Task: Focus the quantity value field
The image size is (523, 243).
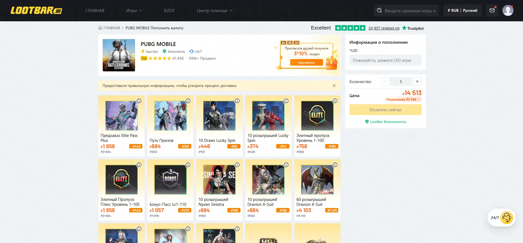Action: (x=401, y=81)
